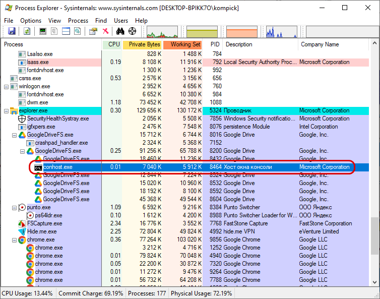The image size is (380, 299).
Task: Click the scrollbar up arrow
Action: coord(374,43)
